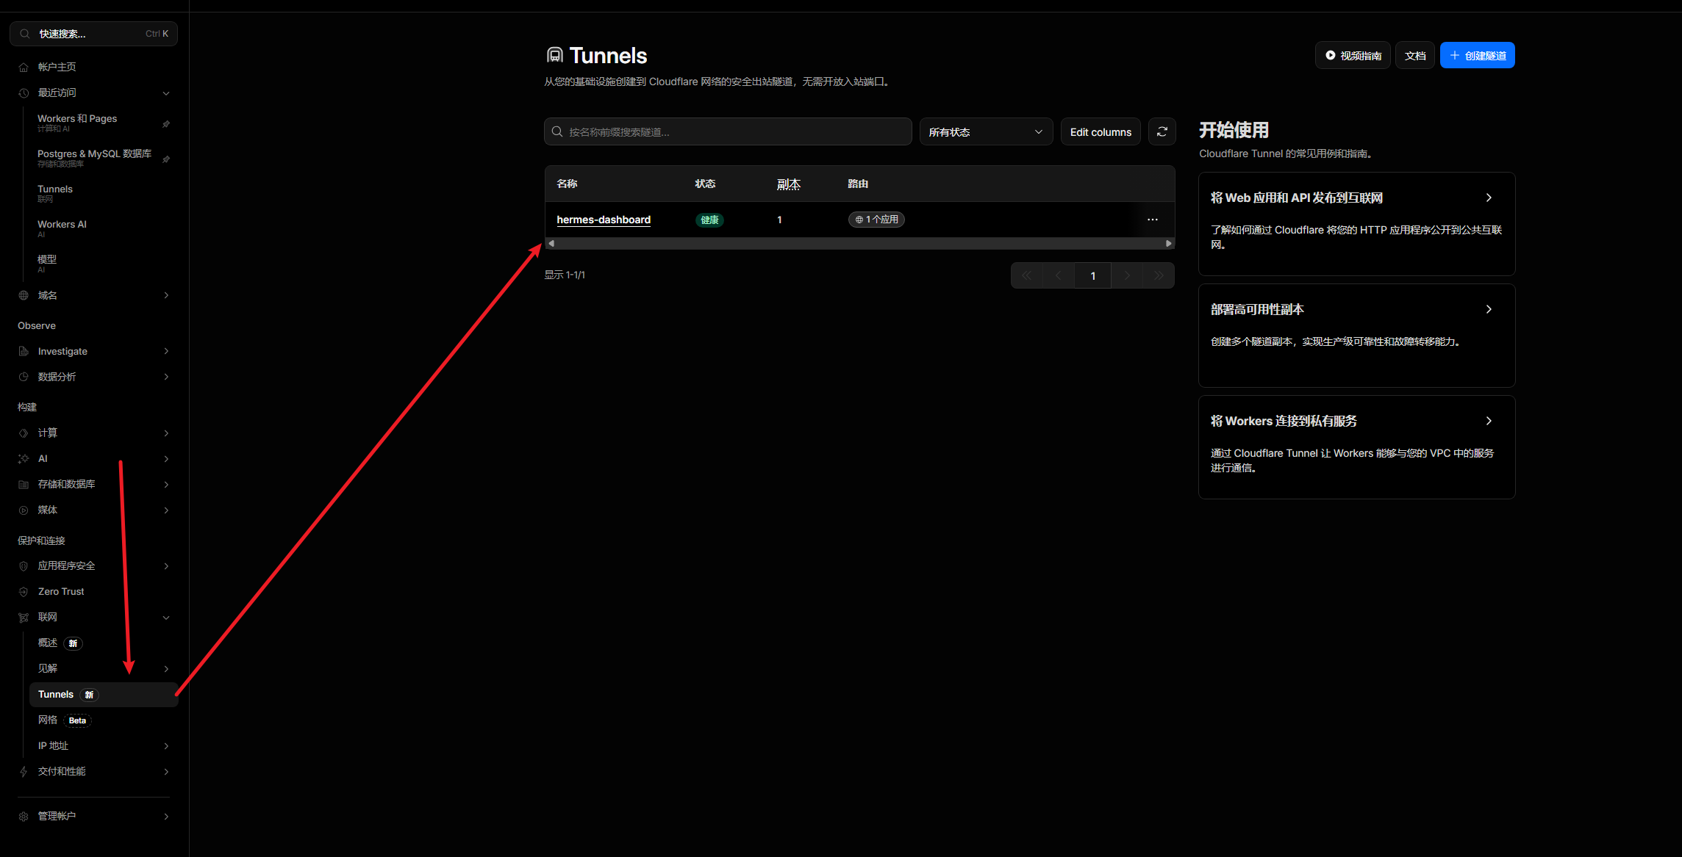Open the 将 Workers 连接到私有服务 guide

pyautogui.click(x=1356, y=447)
